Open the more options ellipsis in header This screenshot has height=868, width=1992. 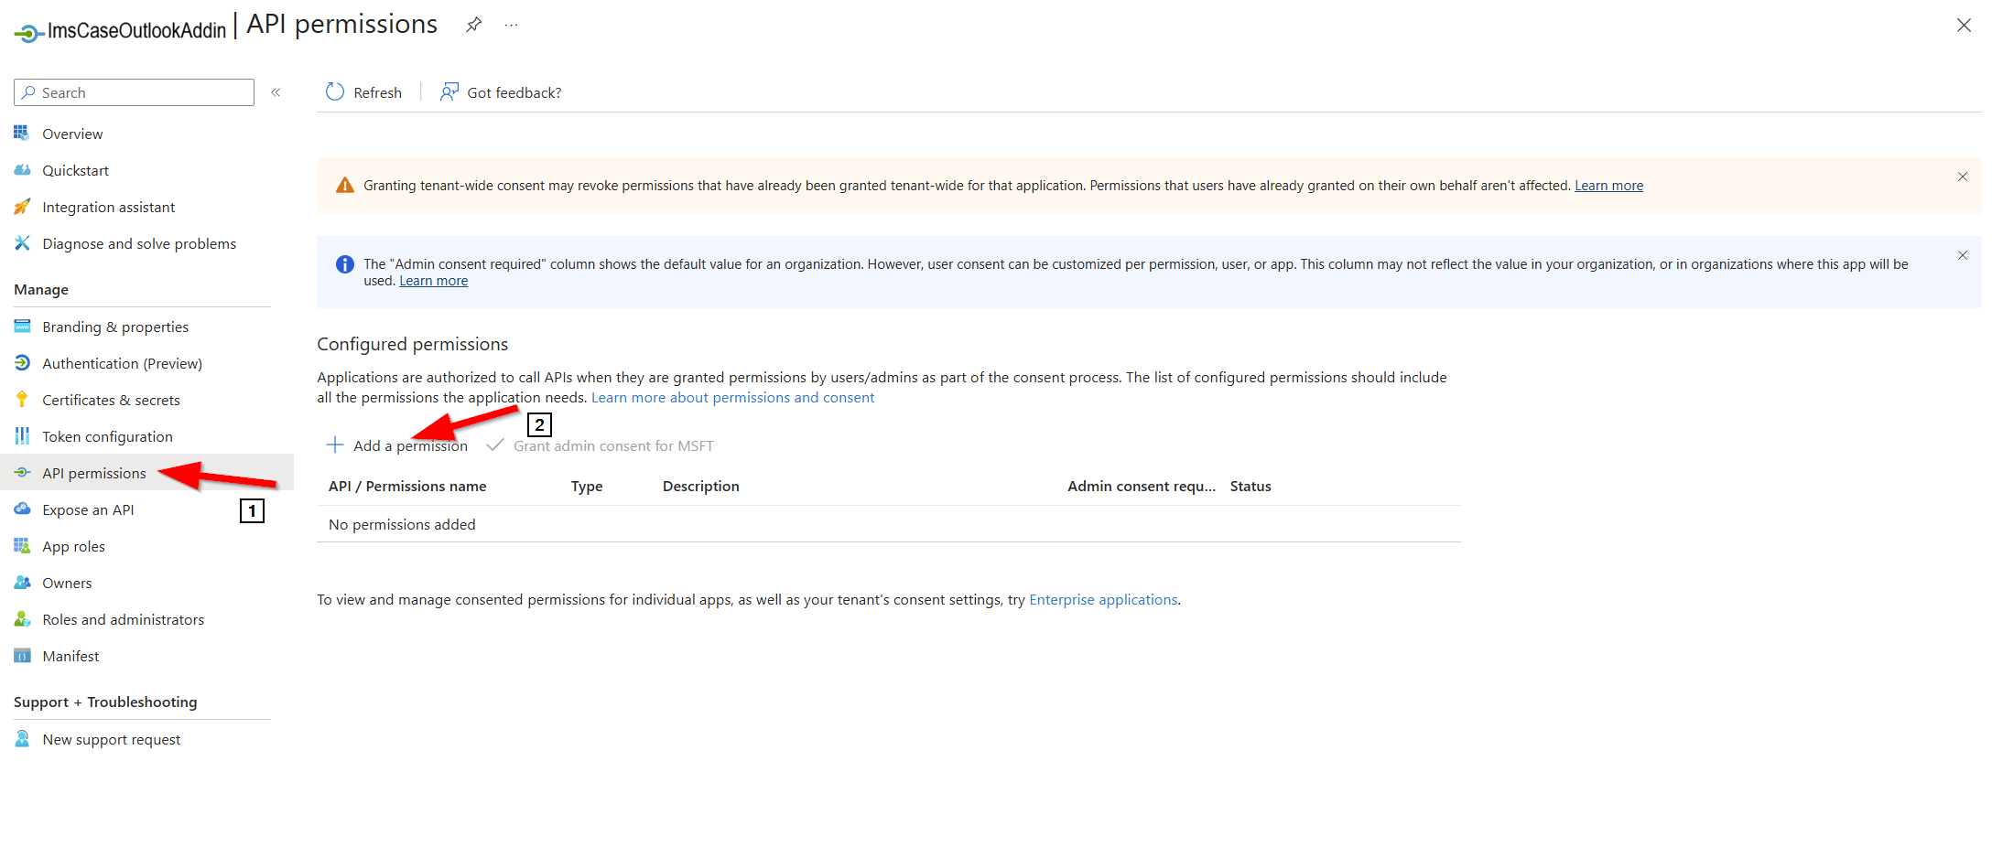pyautogui.click(x=511, y=25)
